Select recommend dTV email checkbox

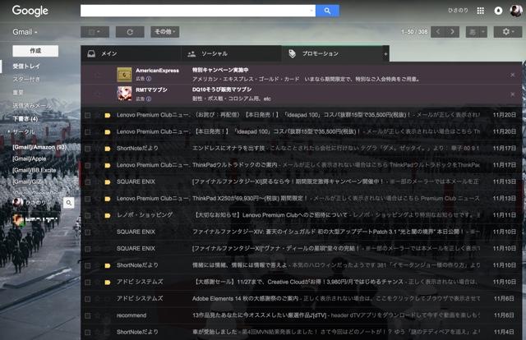click(88, 316)
